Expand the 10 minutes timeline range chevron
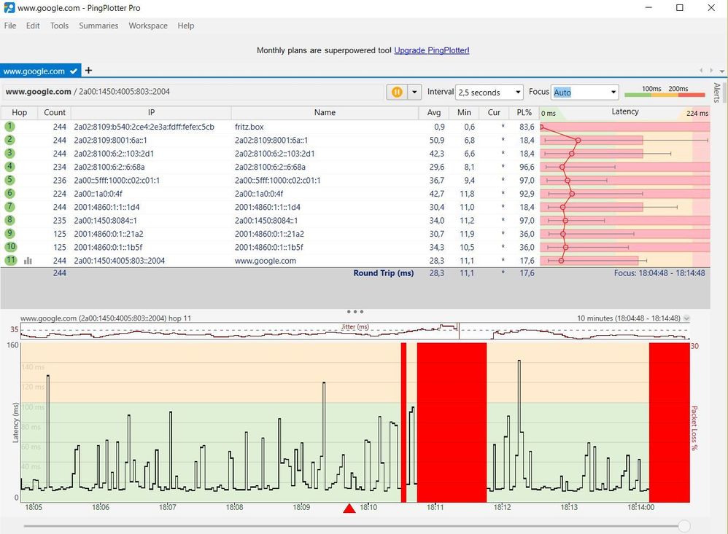 coord(686,318)
